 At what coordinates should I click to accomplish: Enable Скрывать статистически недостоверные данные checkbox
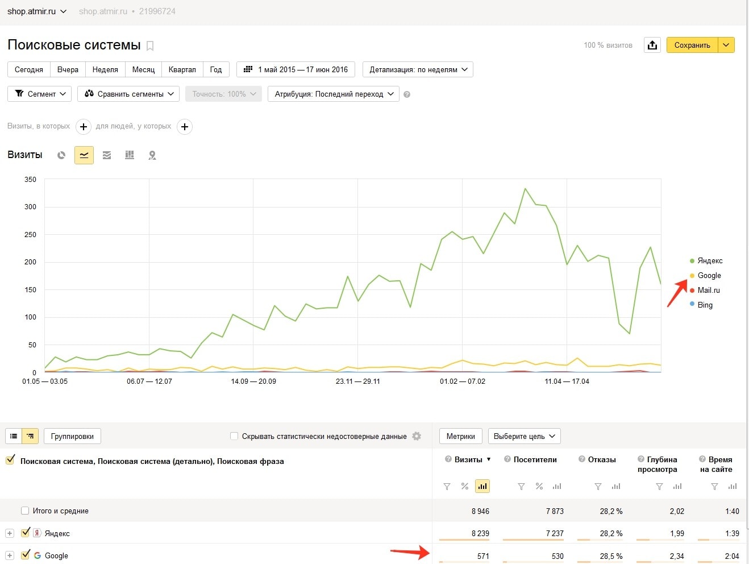pyautogui.click(x=234, y=436)
